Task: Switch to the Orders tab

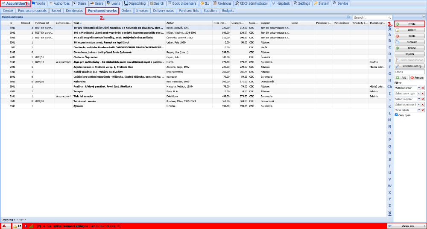Action: tap(126, 11)
